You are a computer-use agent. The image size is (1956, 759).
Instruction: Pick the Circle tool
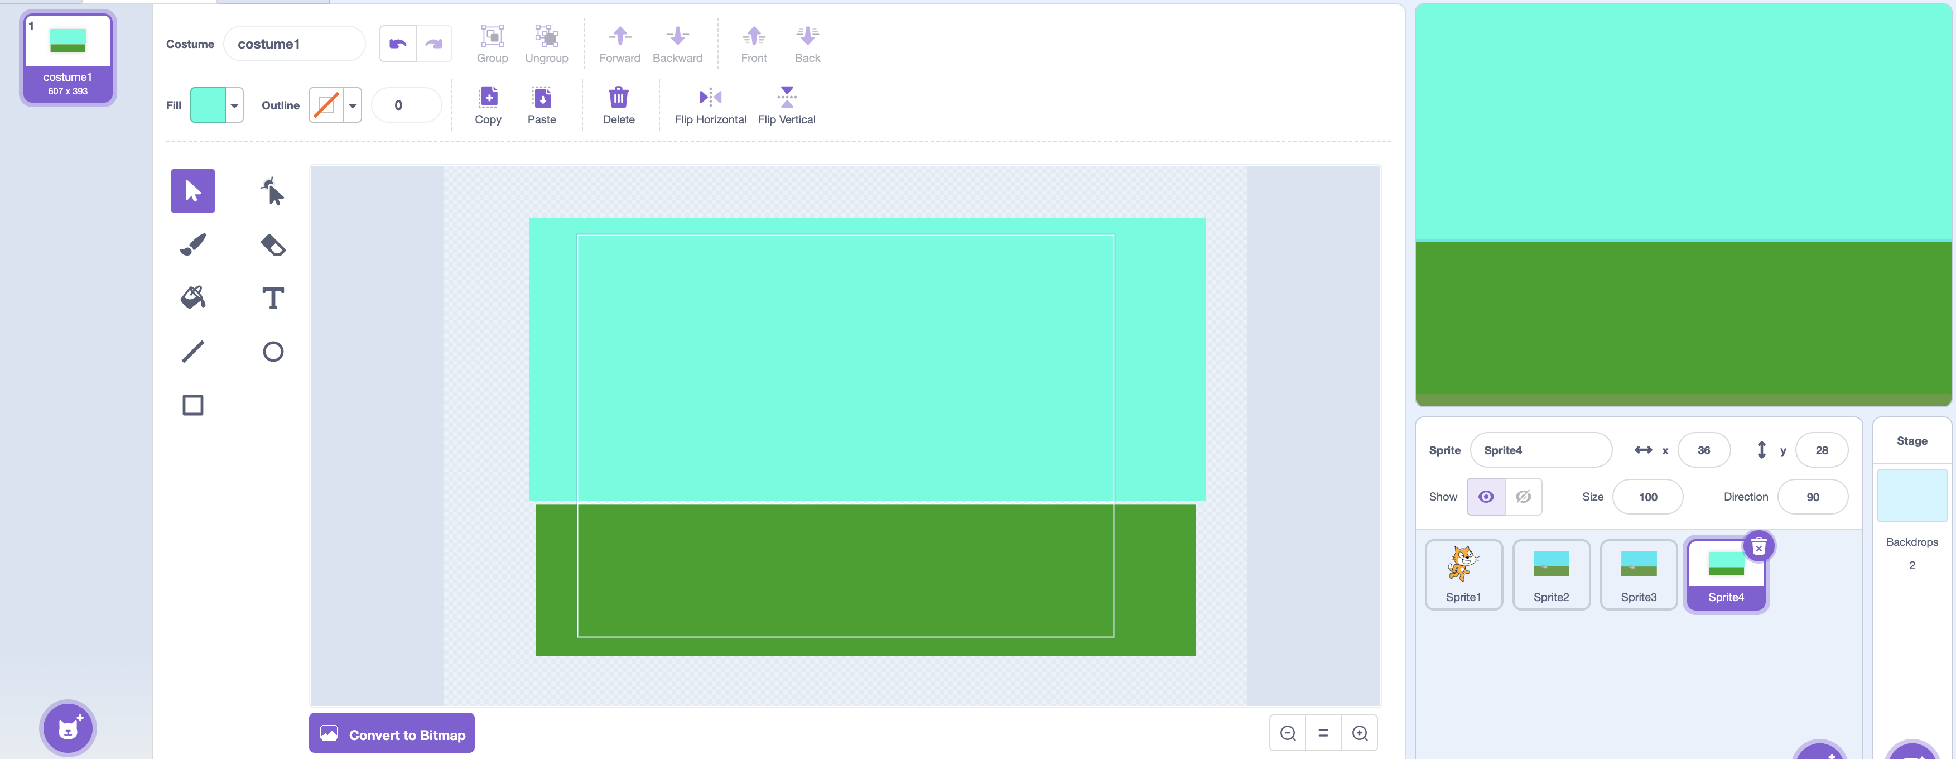273,351
